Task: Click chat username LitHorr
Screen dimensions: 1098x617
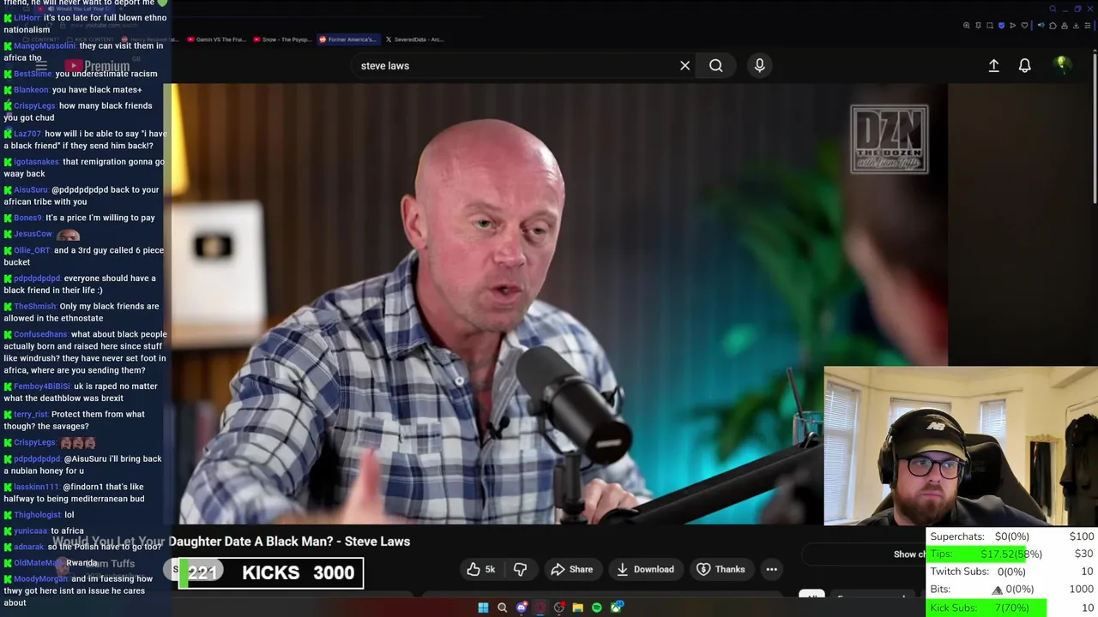Action: (x=27, y=18)
